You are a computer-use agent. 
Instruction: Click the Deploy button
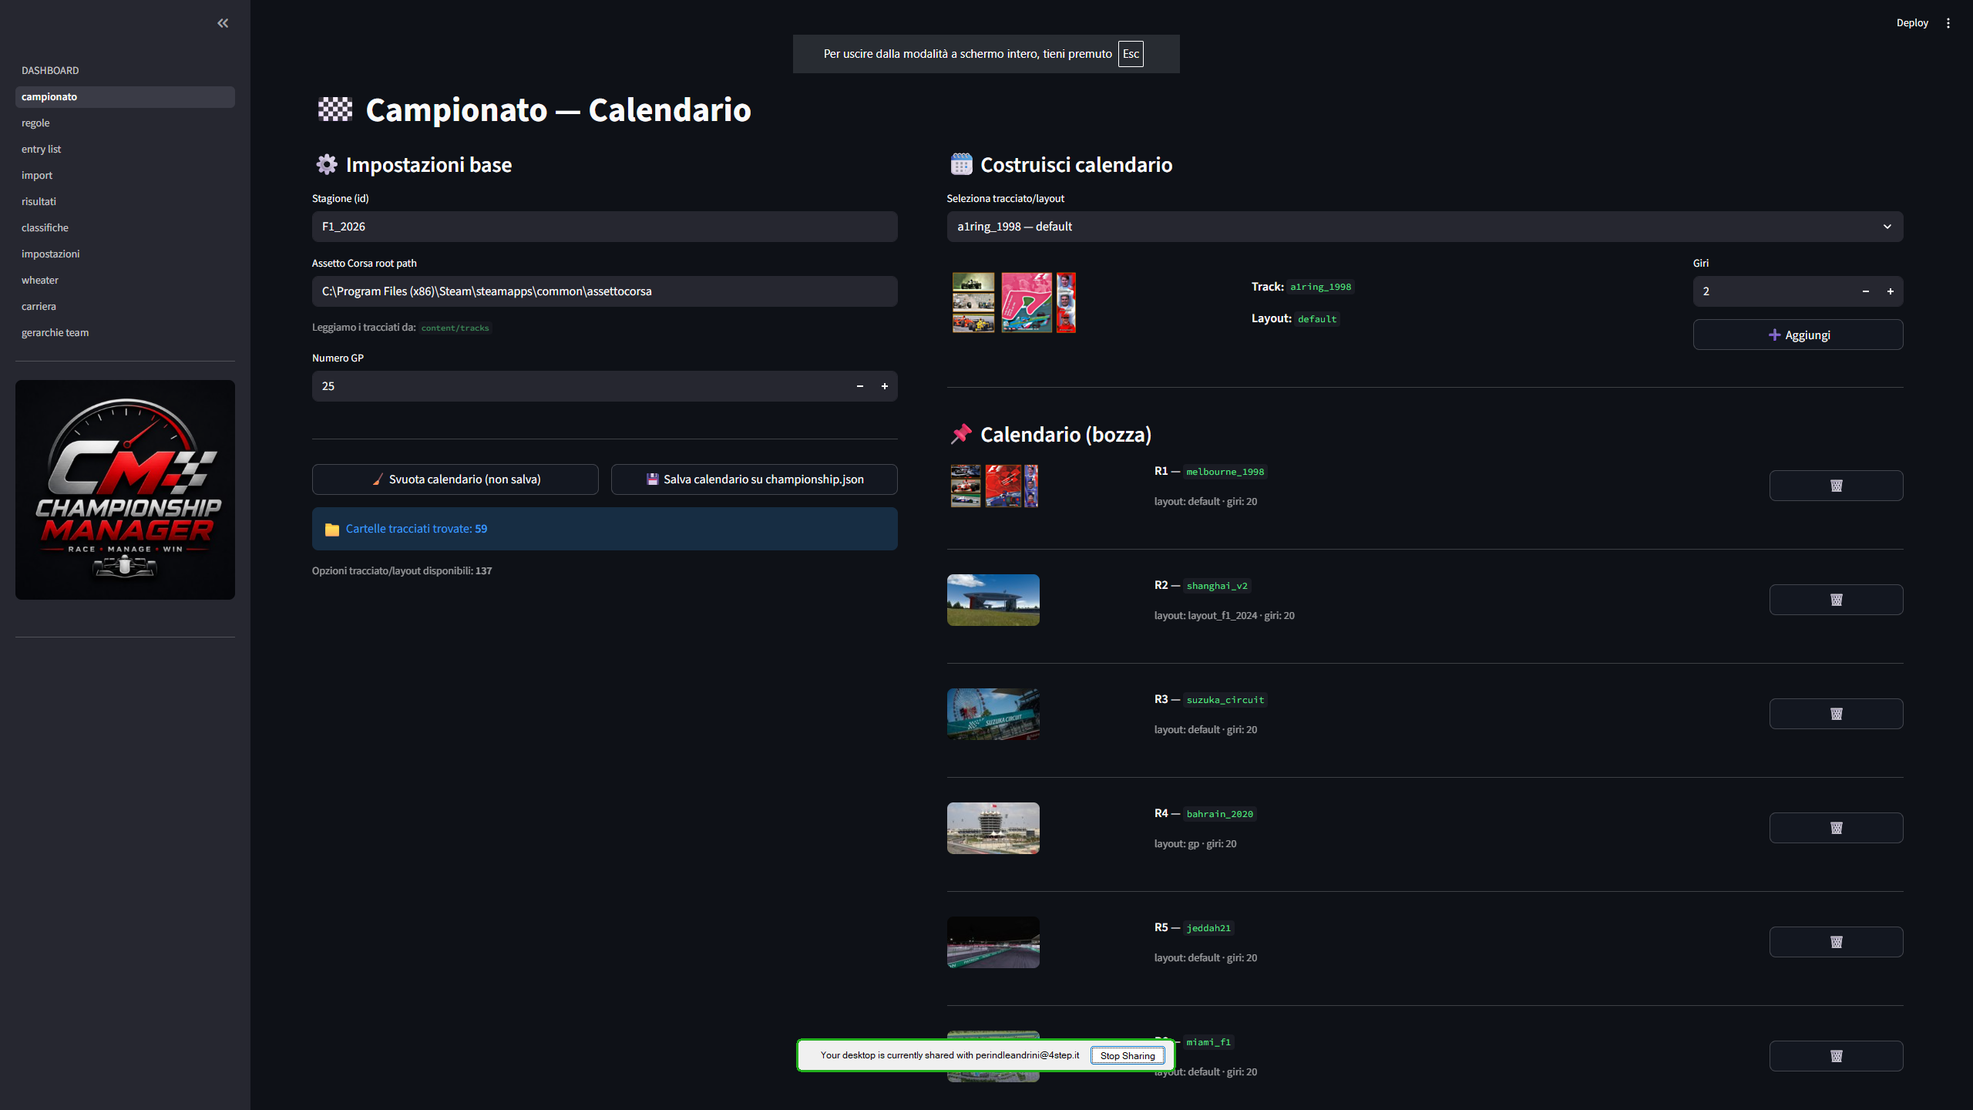[1912, 23]
